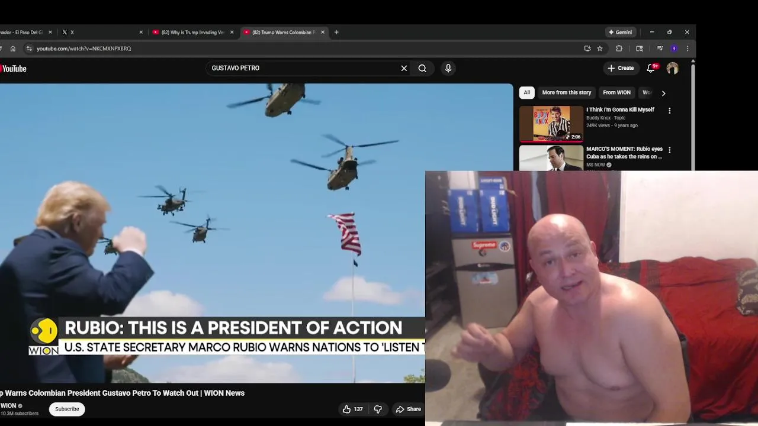Select 'More from this story' chip
The image size is (758, 426).
pyautogui.click(x=567, y=92)
